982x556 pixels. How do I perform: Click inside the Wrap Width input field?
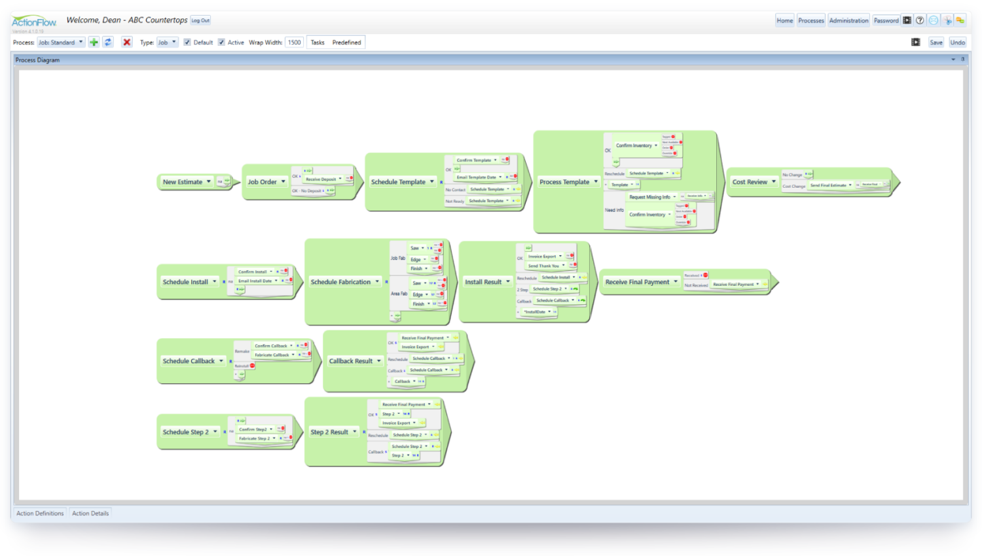click(294, 42)
